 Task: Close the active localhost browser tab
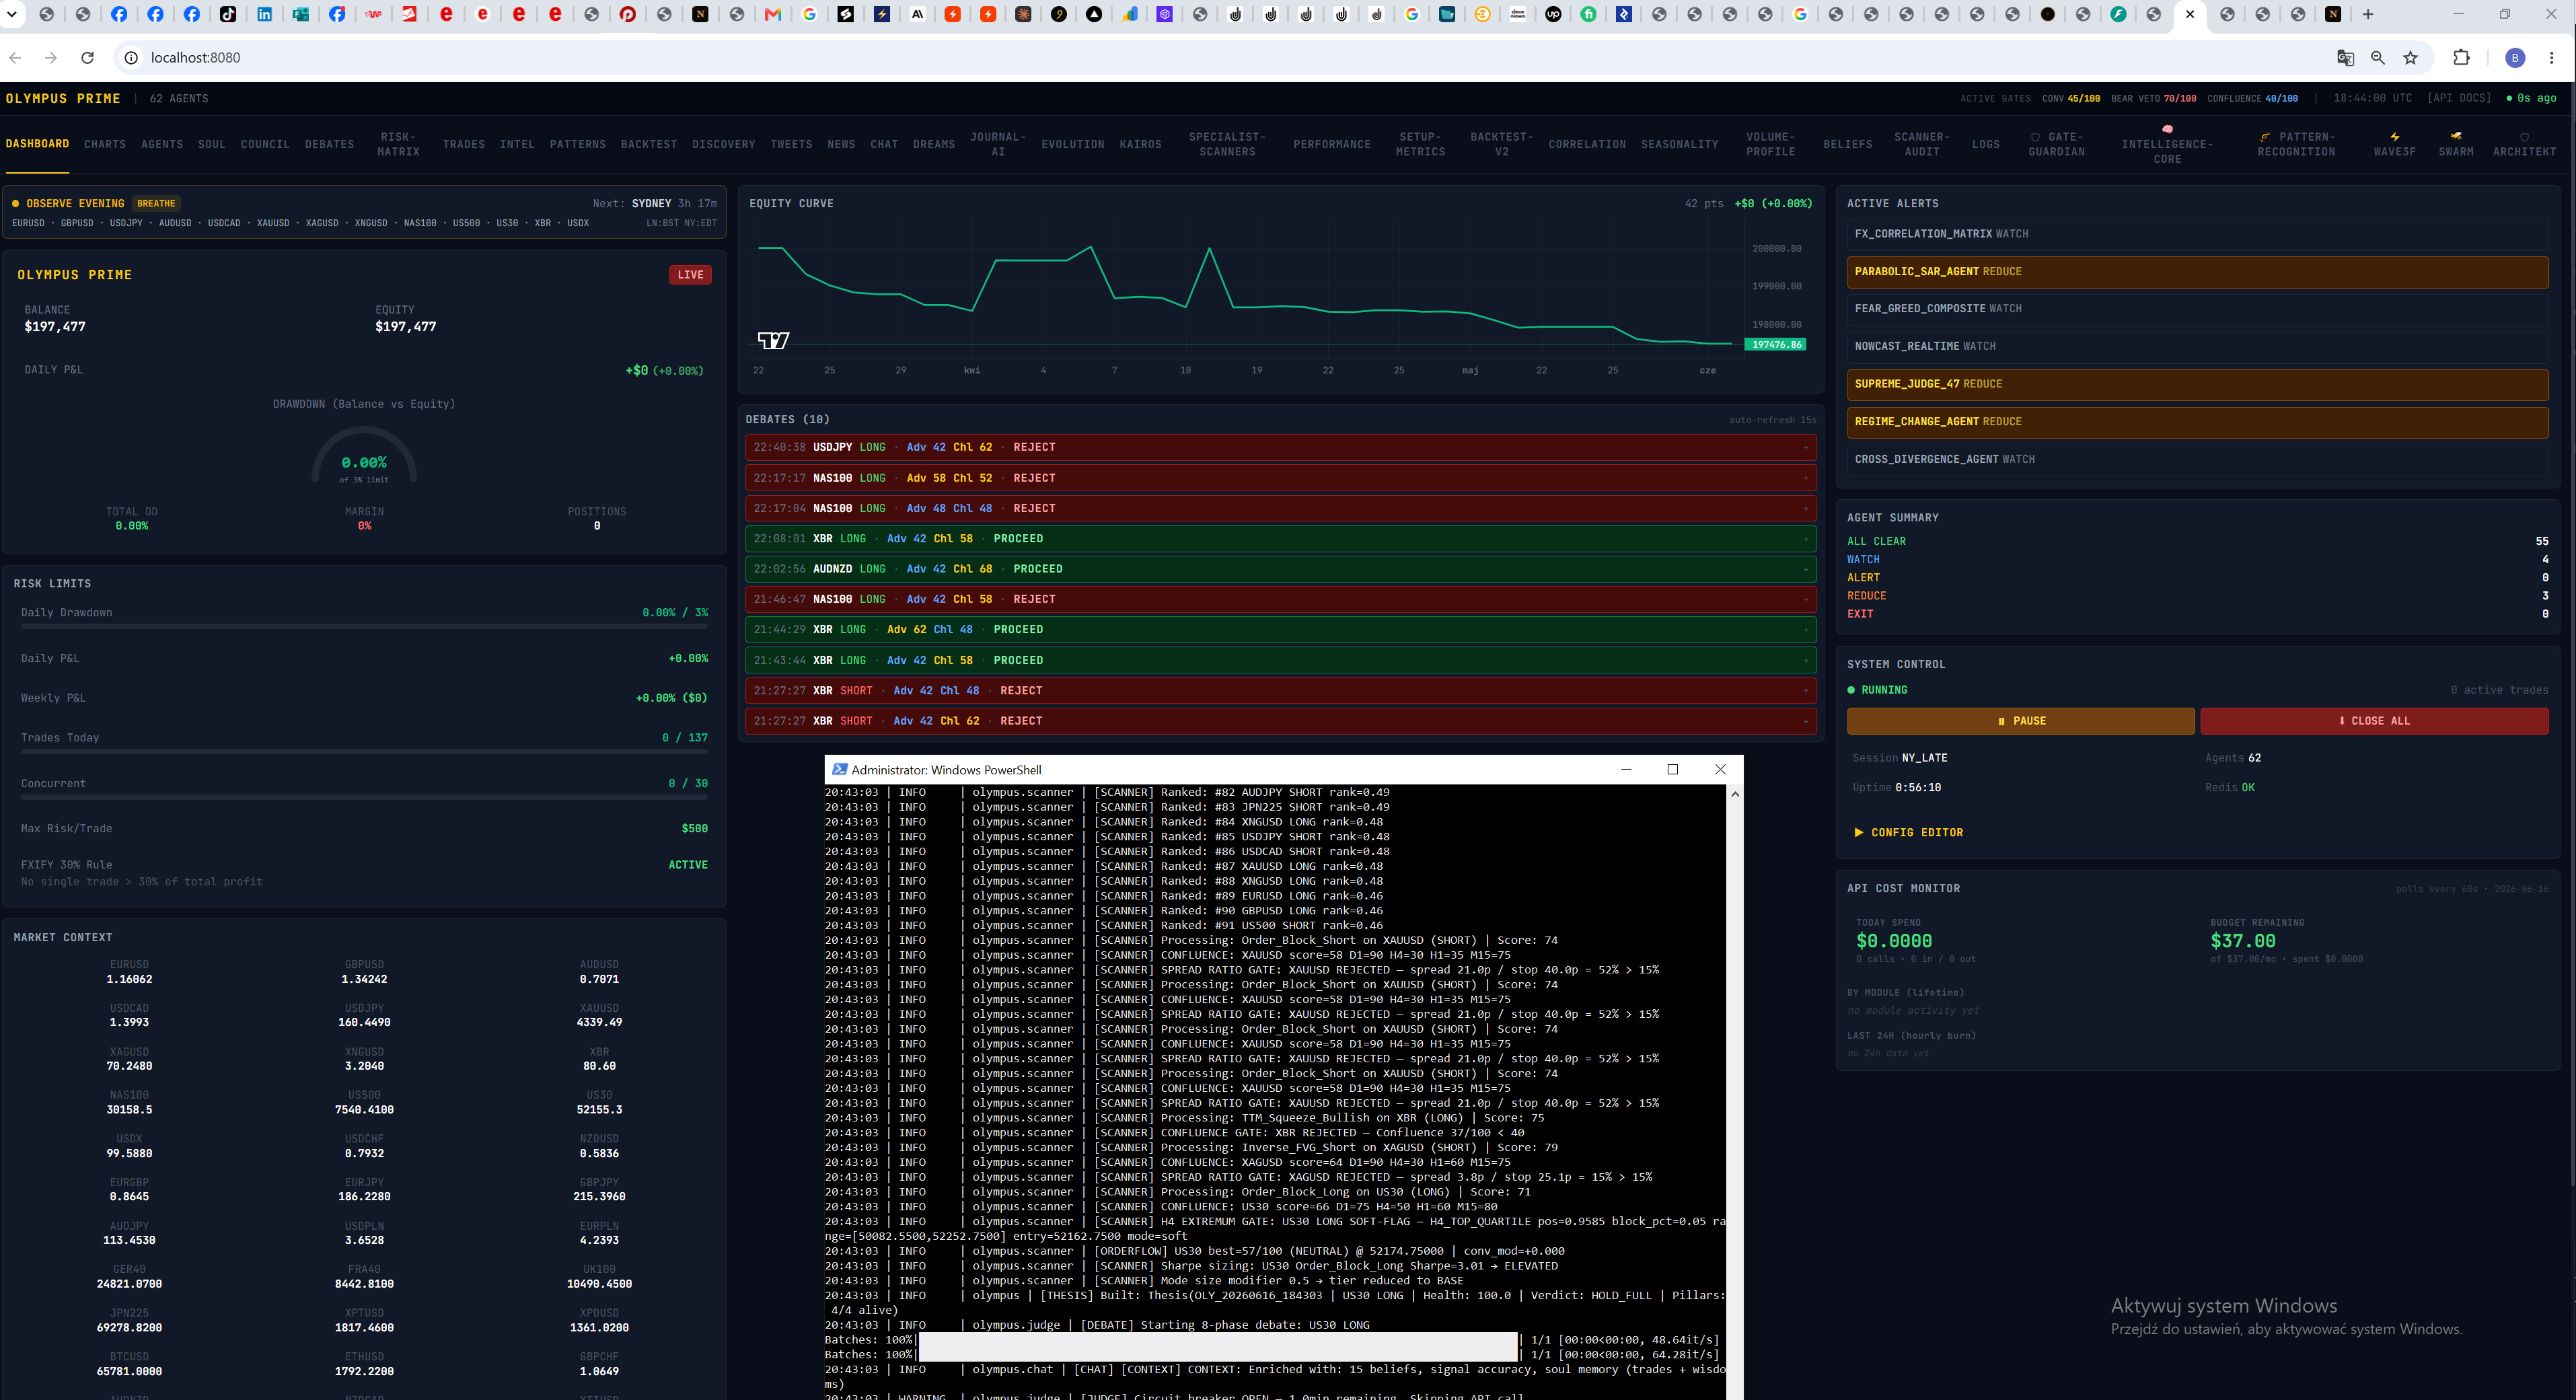point(2190,14)
